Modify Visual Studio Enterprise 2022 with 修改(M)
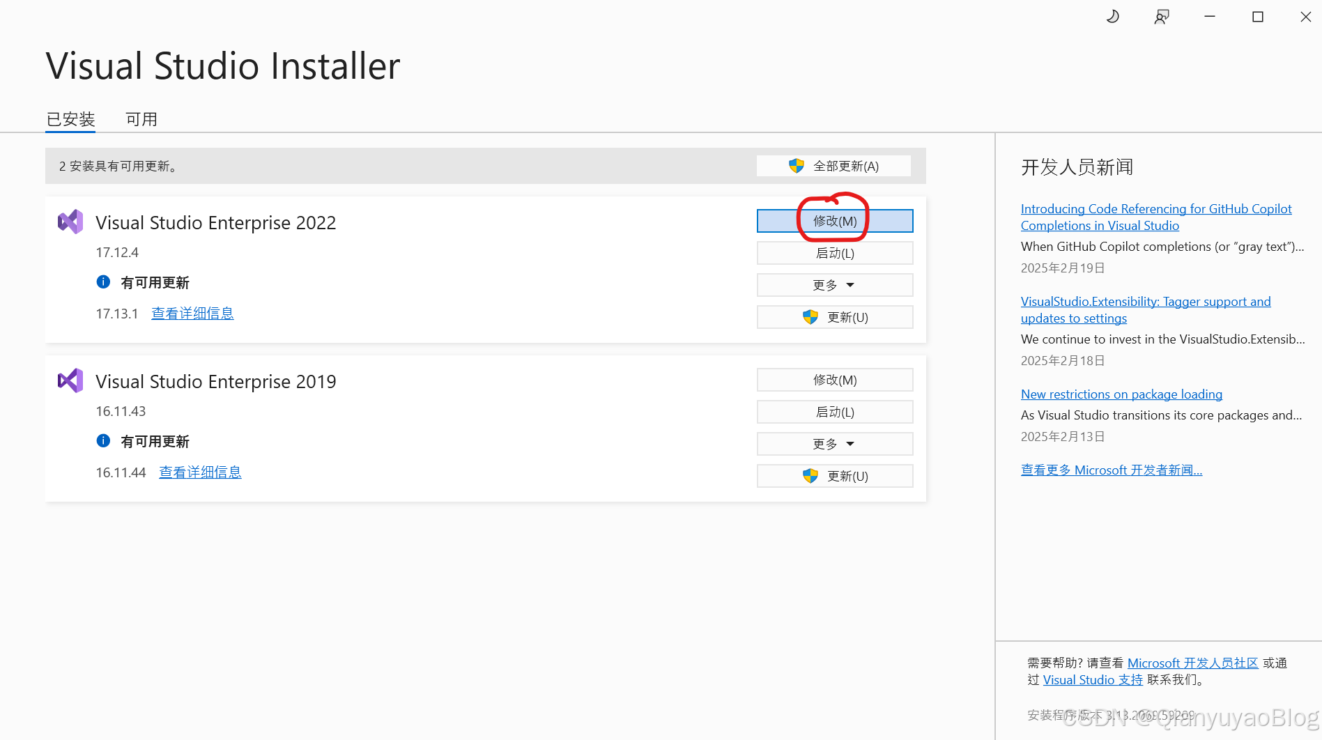 point(835,221)
